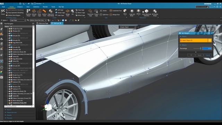This screenshot has height=125, width=222.
Task: Open the Selection ribbon tab
Action: coord(36,7)
